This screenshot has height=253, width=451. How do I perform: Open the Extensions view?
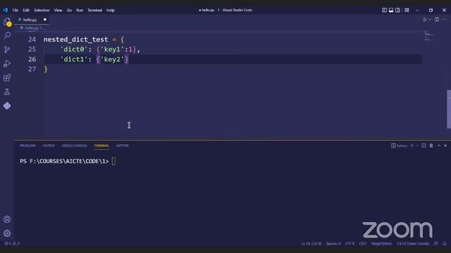pyautogui.click(x=7, y=78)
